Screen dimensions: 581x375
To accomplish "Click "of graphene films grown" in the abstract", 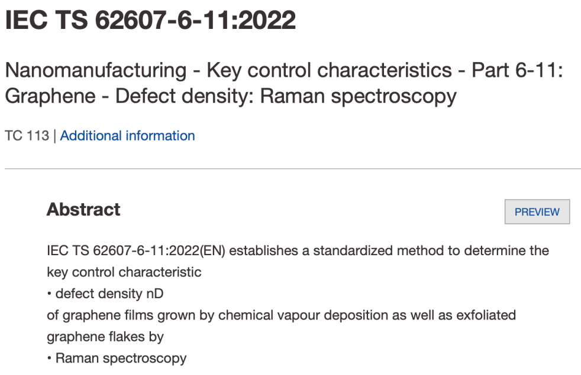I will point(112,315).
